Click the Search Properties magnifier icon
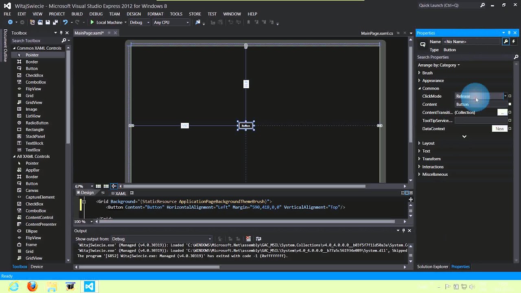 pyautogui.click(x=516, y=57)
